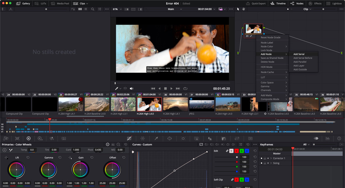The image size is (345, 188).
Task: Toggle the Lightbox view
Action: (x=334, y=3)
